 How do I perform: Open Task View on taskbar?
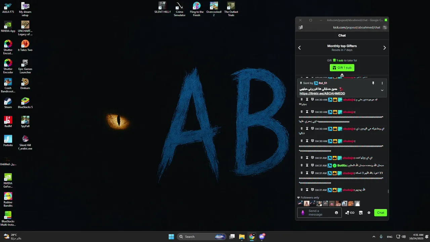232,237
